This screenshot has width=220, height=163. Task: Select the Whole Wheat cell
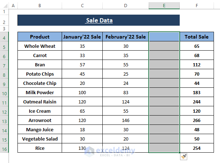[x=40, y=46]
